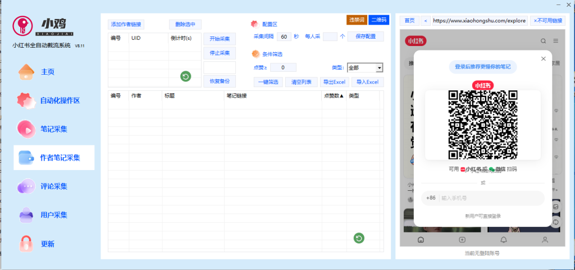Click 清空列表 button
Viewport: 575px width, 270px height.
pos(302,82)
